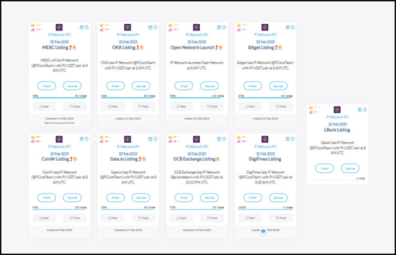Open Proof for the DigiFinex Listing event
This screenshot has width=396, height=255.
[253, 198]
